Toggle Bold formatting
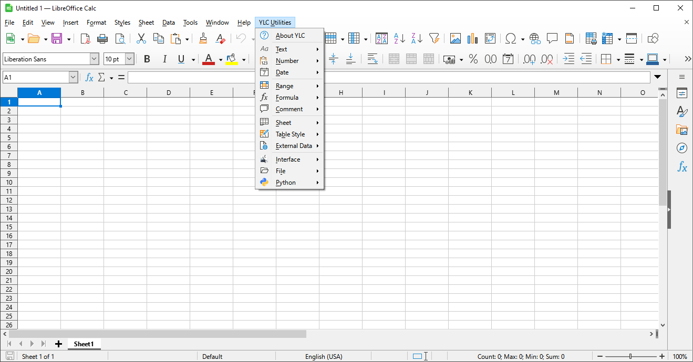Screen dimensions: 693x362 tap(147, 59)
